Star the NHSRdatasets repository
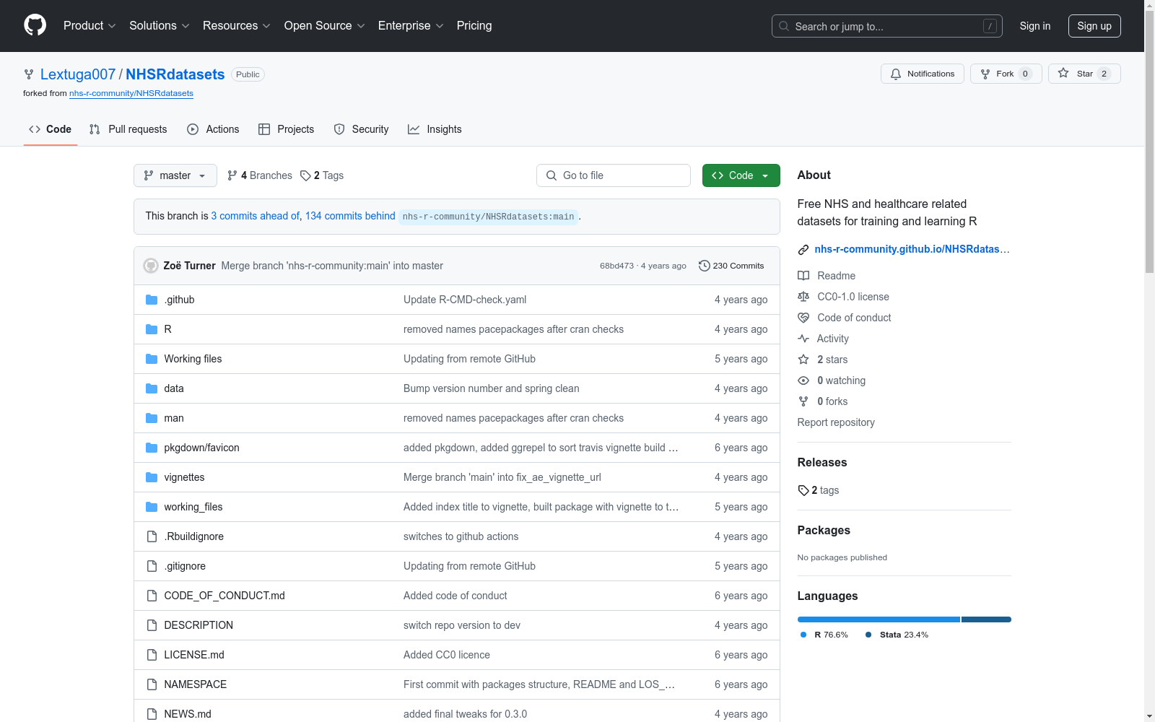The image size is (1155, 722). tap(1084, 74)
